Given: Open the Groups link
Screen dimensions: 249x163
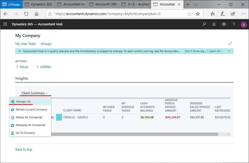Looking at the screenshot, I should (46, 44).
